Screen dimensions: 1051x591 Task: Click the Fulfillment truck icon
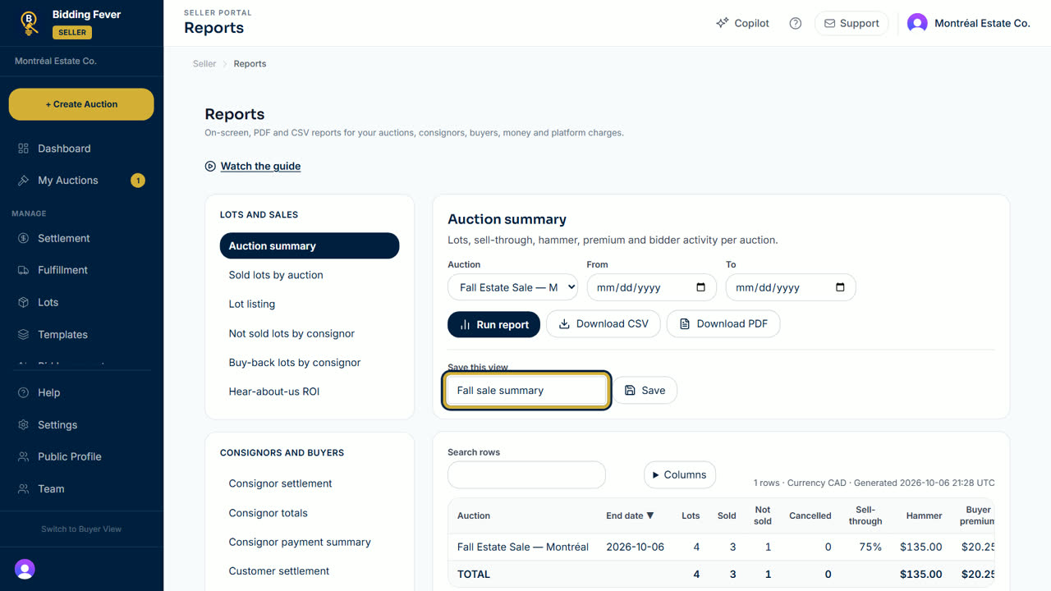point(23,270)
